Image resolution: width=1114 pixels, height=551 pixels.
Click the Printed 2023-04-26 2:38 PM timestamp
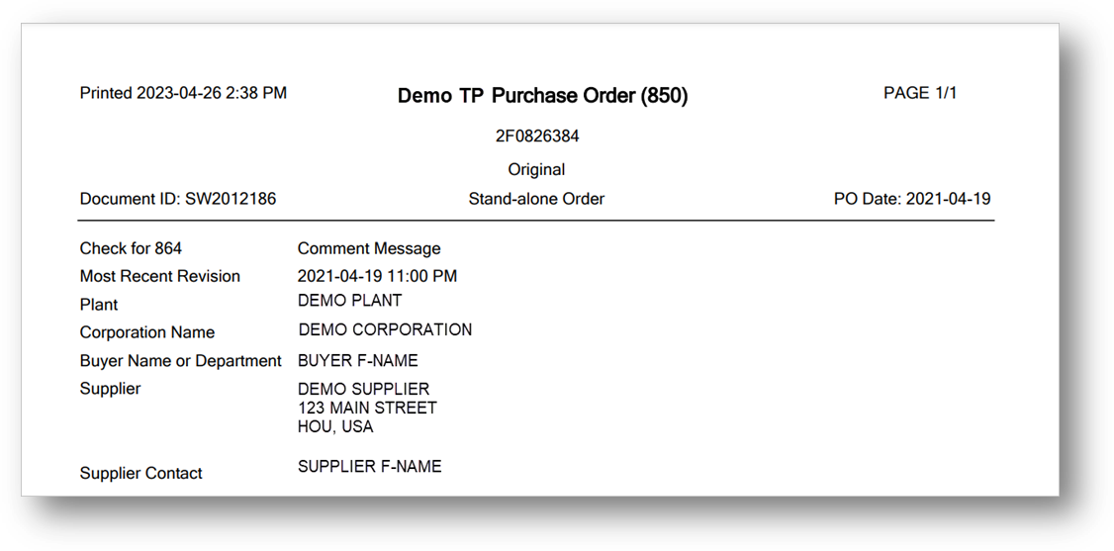[x=183, y=93]
